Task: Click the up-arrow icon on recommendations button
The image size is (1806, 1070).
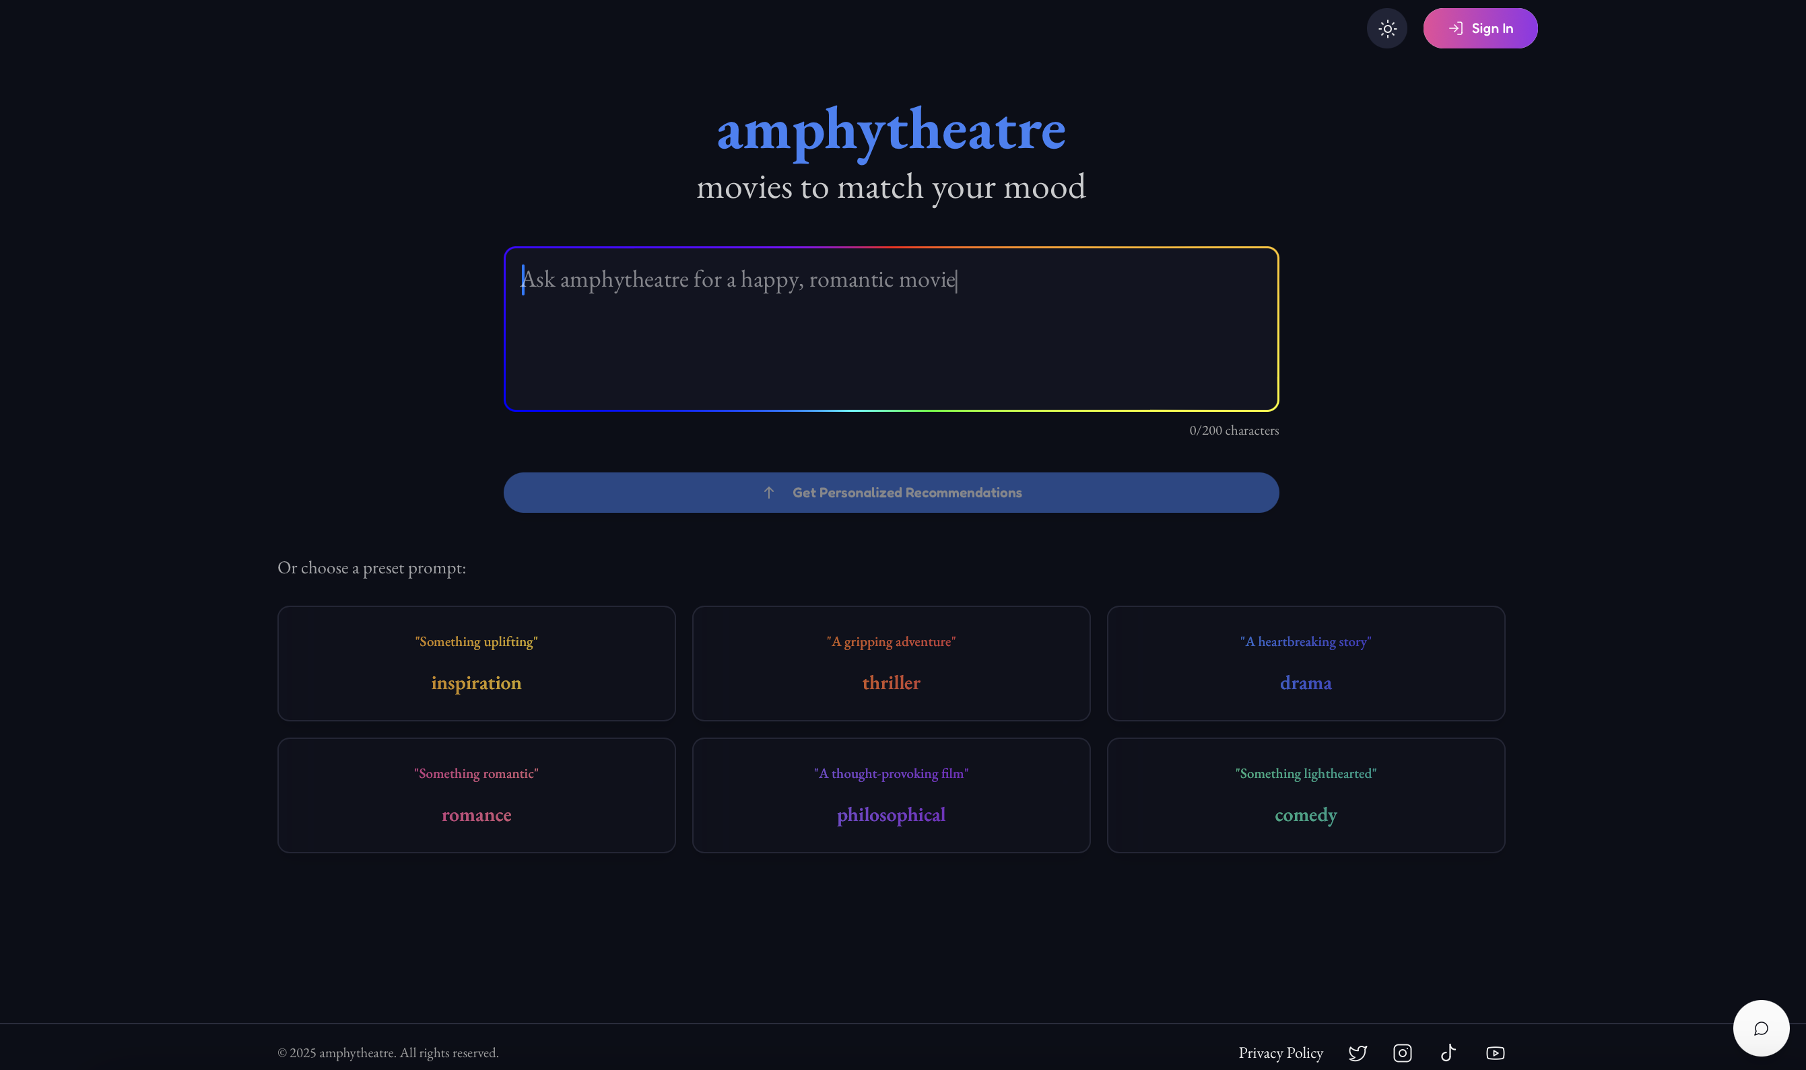Action: (769, 493)
